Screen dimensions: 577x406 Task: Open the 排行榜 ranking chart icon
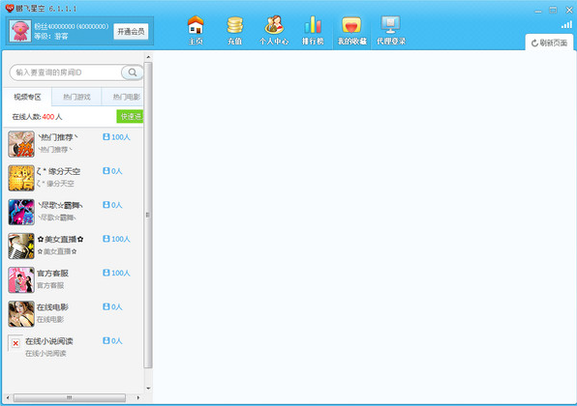click(x=313, y=25)
